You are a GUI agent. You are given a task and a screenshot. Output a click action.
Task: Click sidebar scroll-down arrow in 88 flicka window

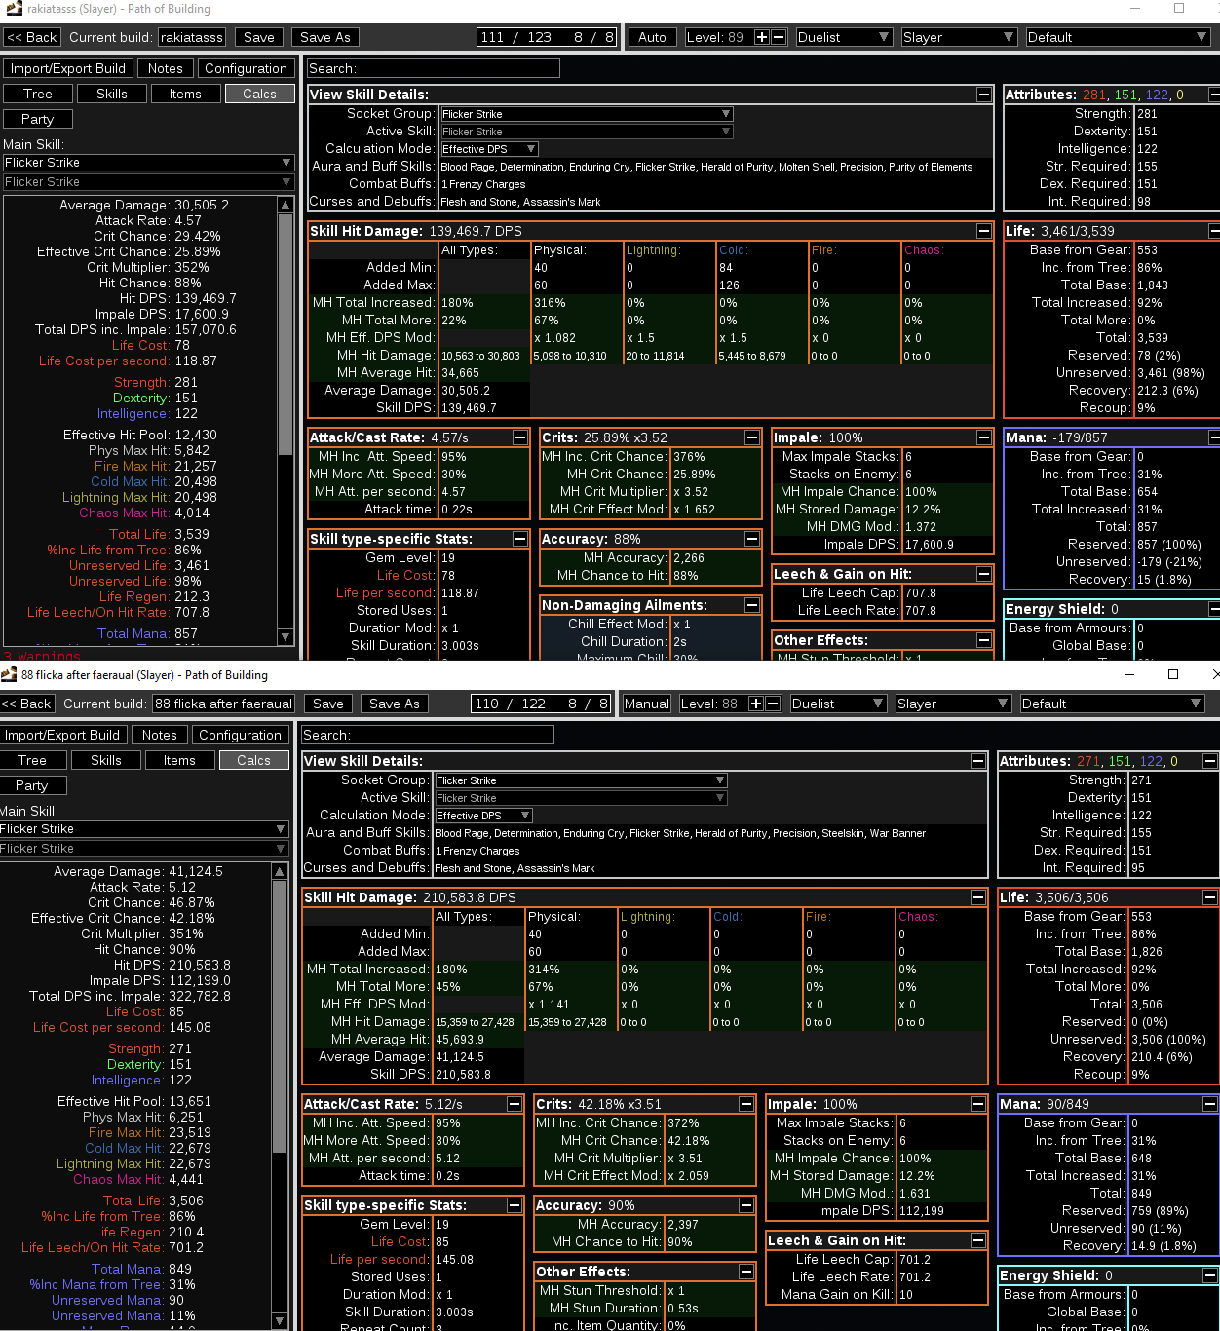280,1321
